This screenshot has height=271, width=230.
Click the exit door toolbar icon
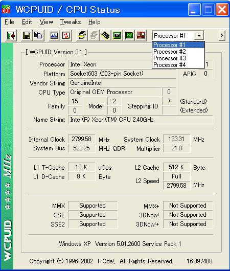[x=11, y=35]
